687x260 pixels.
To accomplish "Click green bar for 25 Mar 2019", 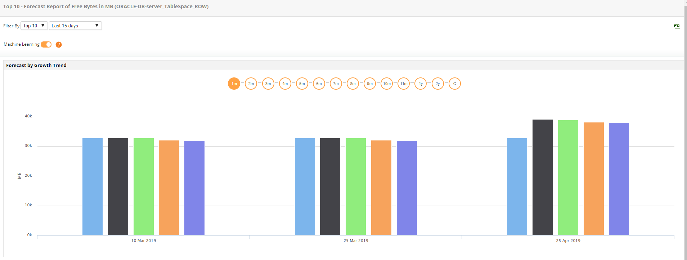I will point(356,187).
